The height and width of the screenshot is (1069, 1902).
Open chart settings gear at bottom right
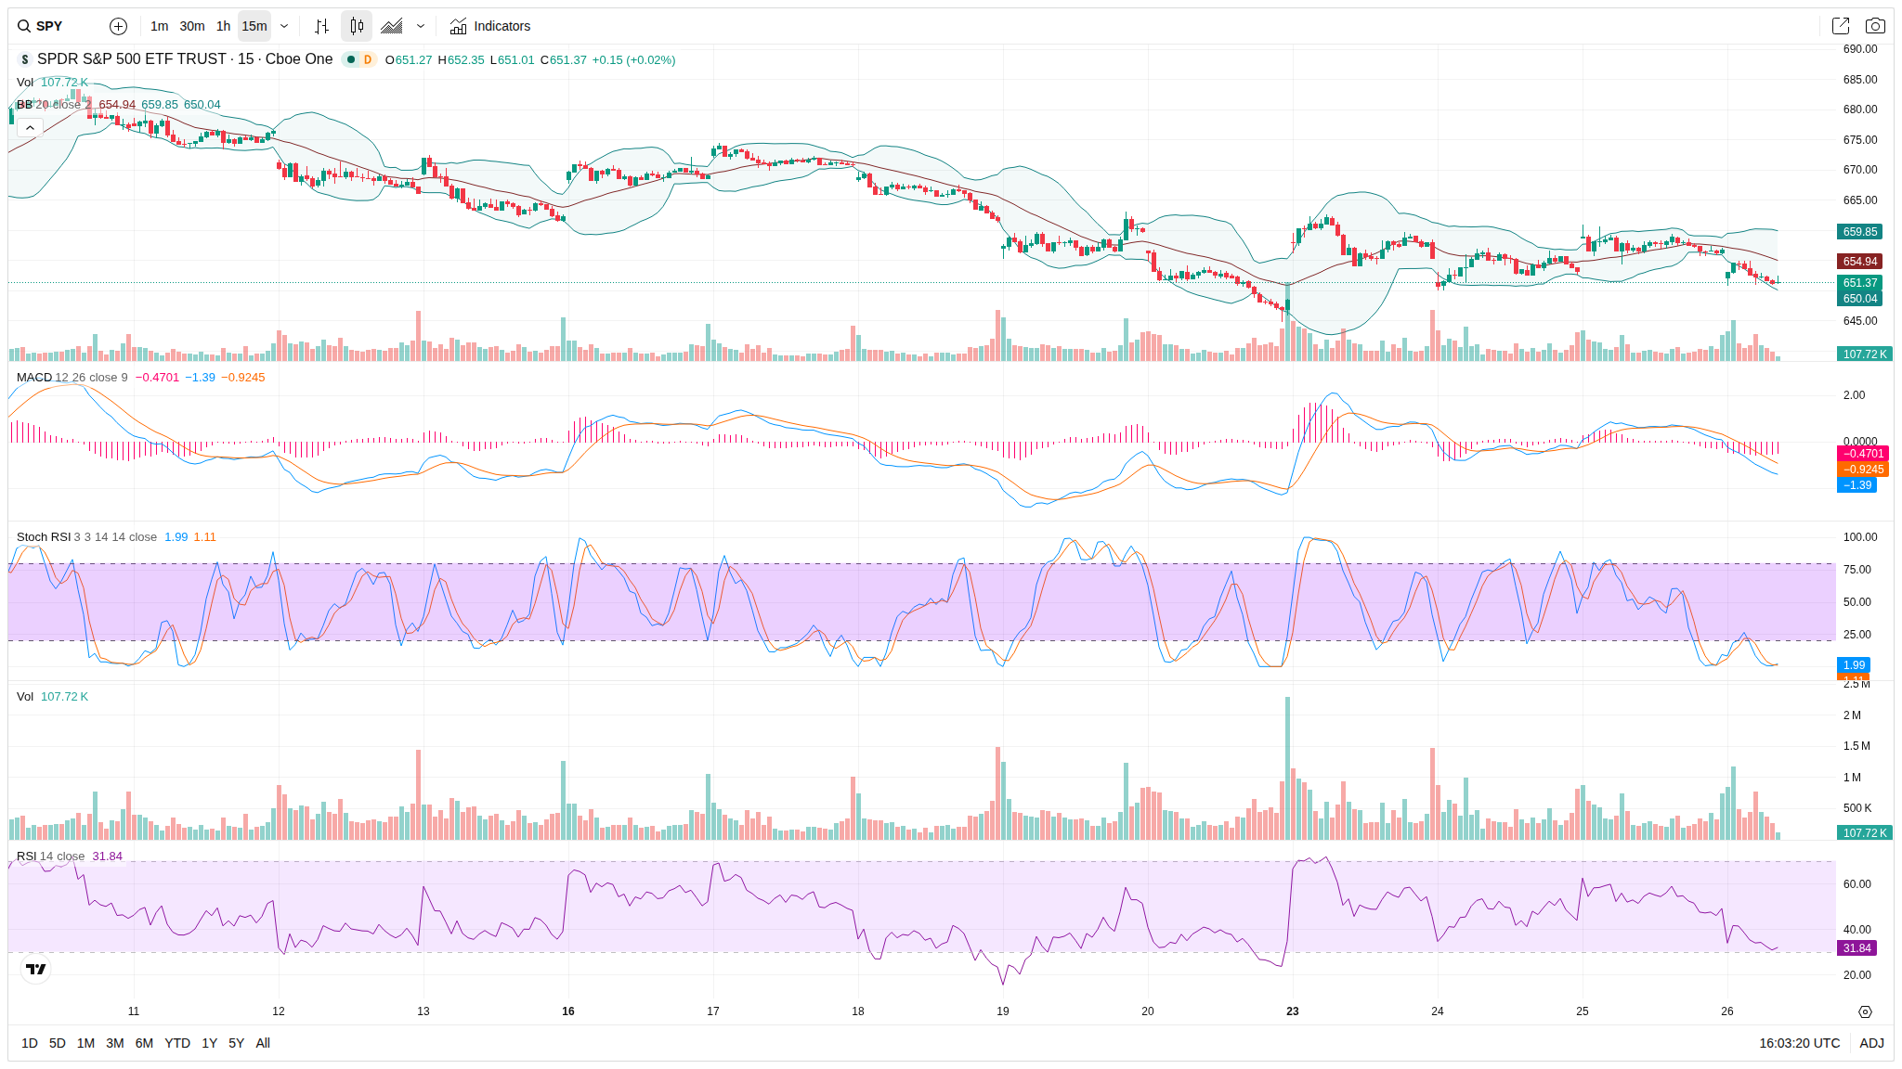[x=1865, y=1011]
